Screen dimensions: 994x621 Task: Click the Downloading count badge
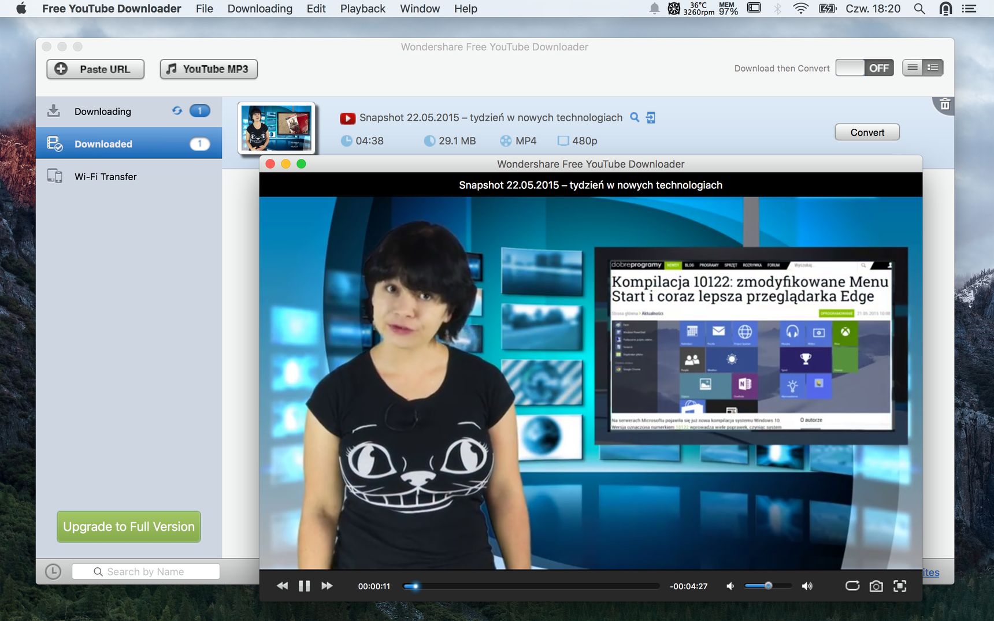[200, 111]
